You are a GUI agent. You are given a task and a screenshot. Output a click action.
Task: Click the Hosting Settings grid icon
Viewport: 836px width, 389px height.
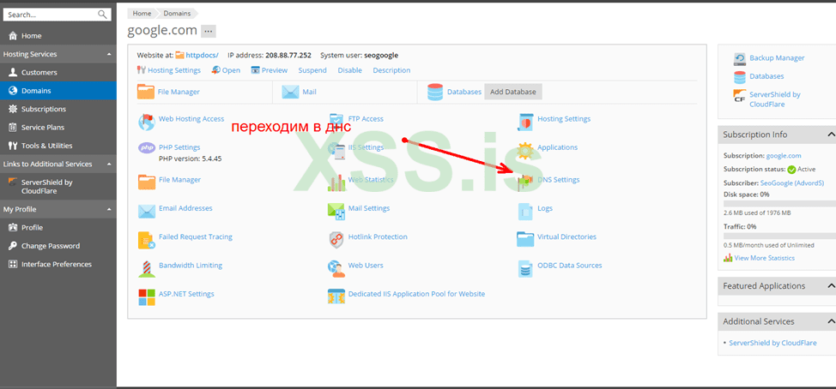pos(525,122)
